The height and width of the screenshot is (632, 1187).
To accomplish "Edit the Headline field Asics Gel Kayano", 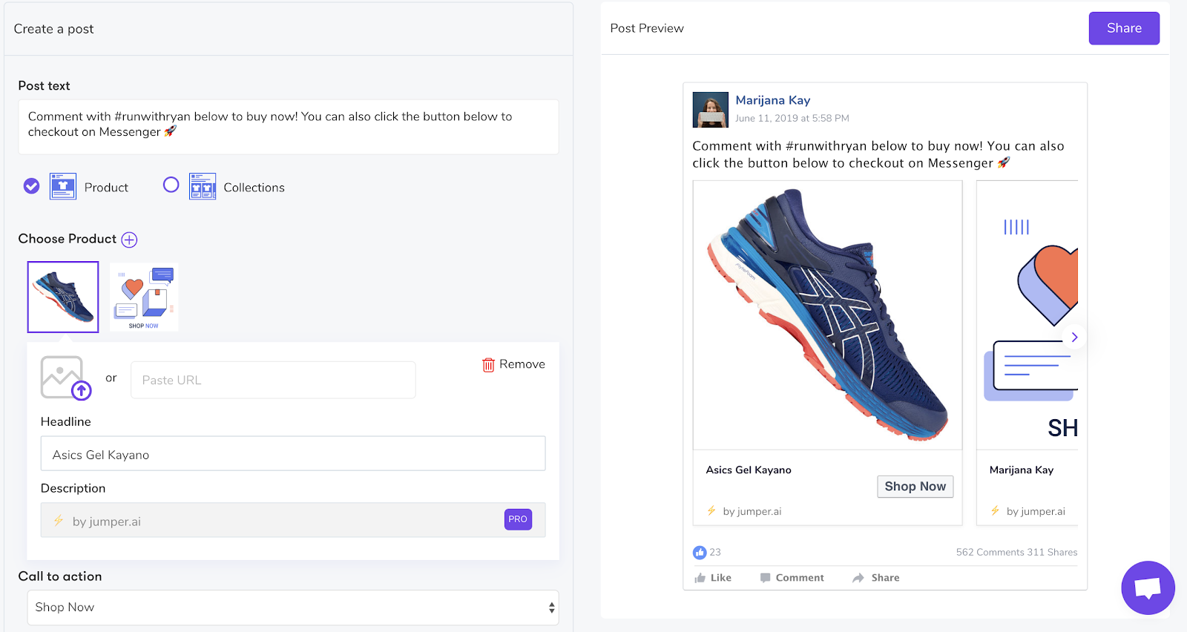I will 293,454.
